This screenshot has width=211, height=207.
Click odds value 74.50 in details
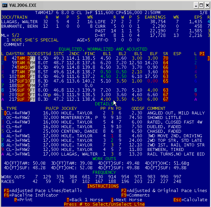[136, 118]
